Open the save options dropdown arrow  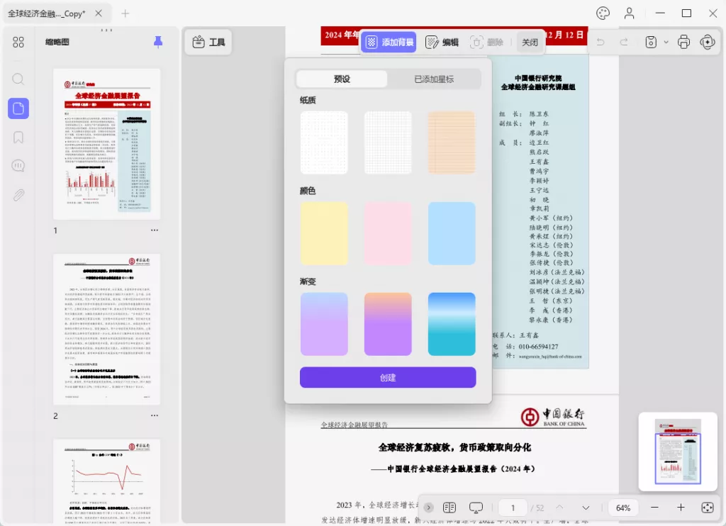pos(665,42)
